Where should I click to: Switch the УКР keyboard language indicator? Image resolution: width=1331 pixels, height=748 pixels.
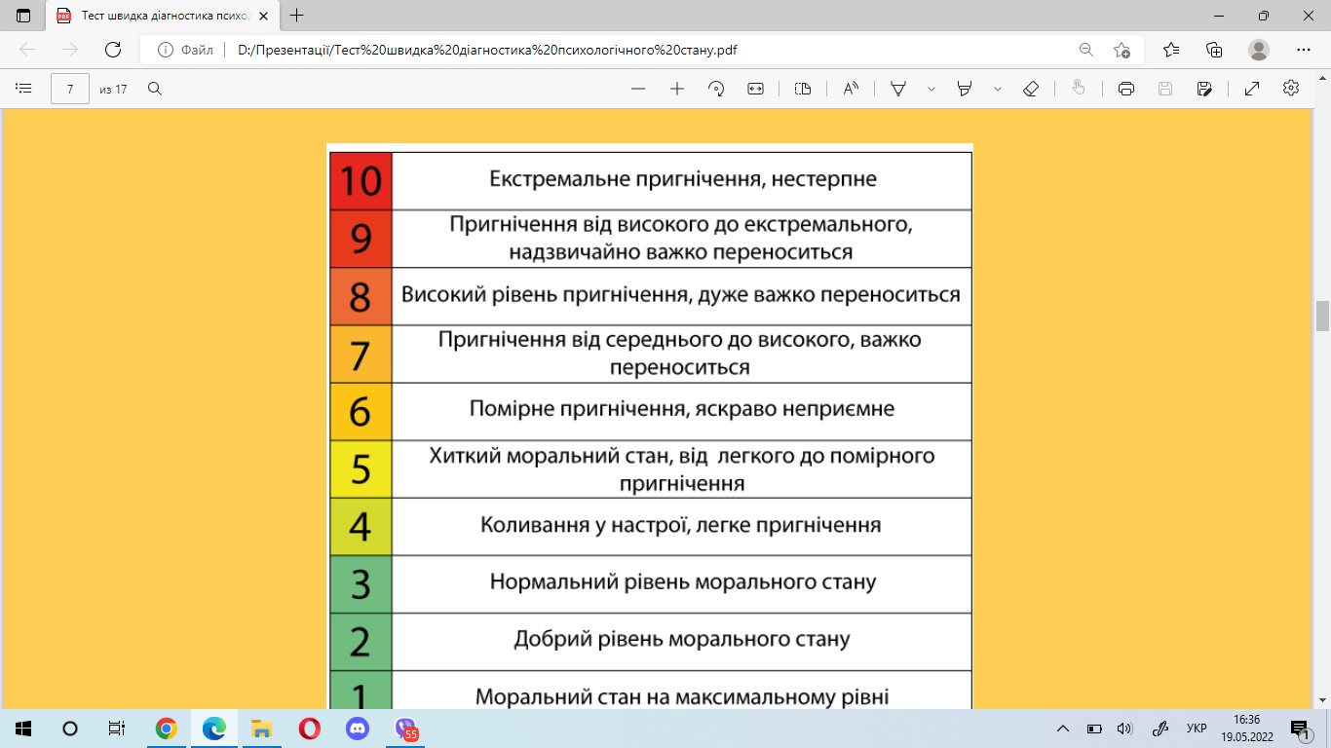[1197, 729]
